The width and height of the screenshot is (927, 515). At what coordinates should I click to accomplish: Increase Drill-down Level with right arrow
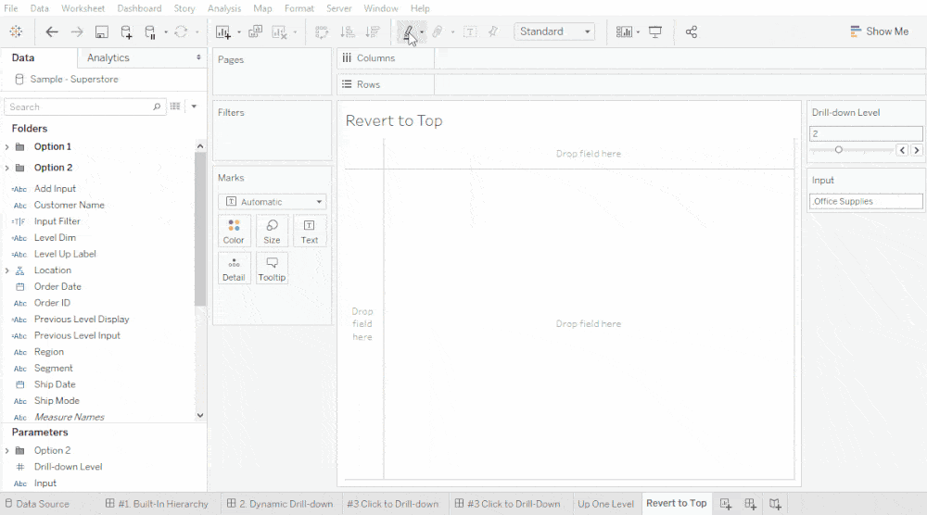pyautogui.click(x=917, y=150)
